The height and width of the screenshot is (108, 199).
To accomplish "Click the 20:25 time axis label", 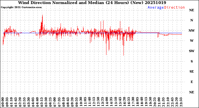I will click(x=155, y=102).
